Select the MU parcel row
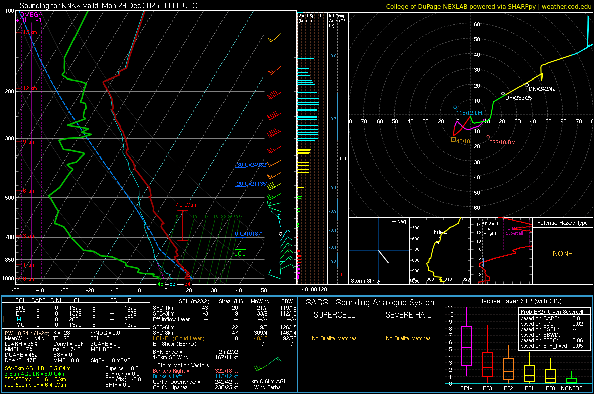The height and width of the screenshot is (394, 594). 75,324
